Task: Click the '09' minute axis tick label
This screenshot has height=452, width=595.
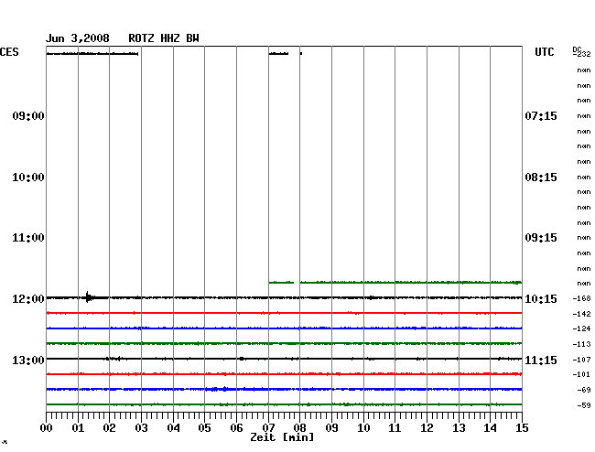Action: pos(331,428)
